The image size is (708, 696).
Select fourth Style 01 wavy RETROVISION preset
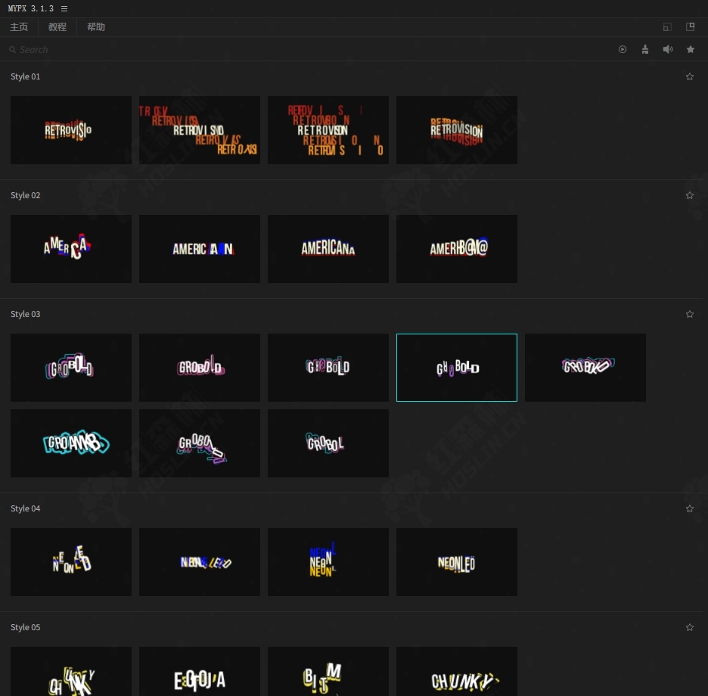[x=457, y=130]
